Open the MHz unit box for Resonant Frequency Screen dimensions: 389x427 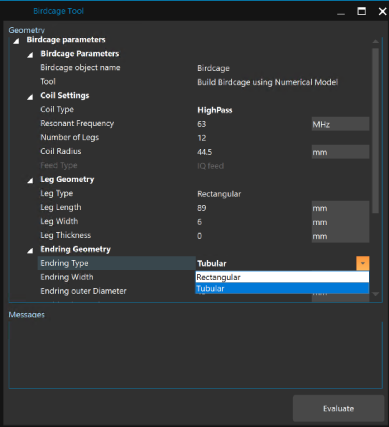point(340,124)
